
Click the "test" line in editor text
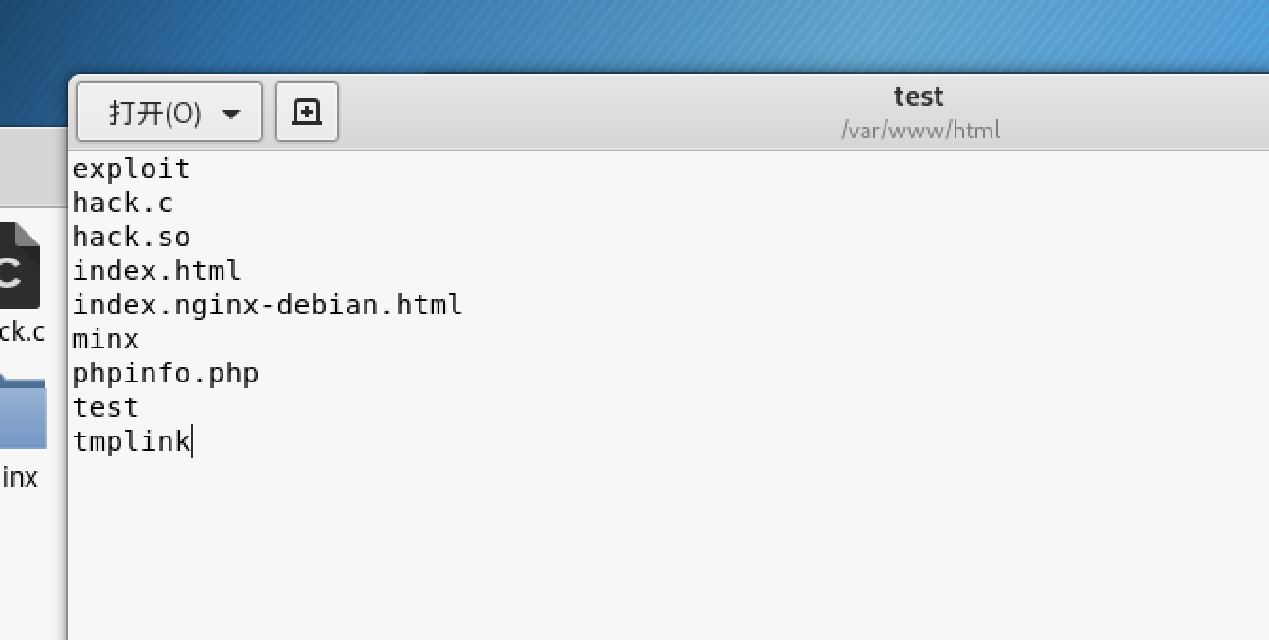coord(106,408)
